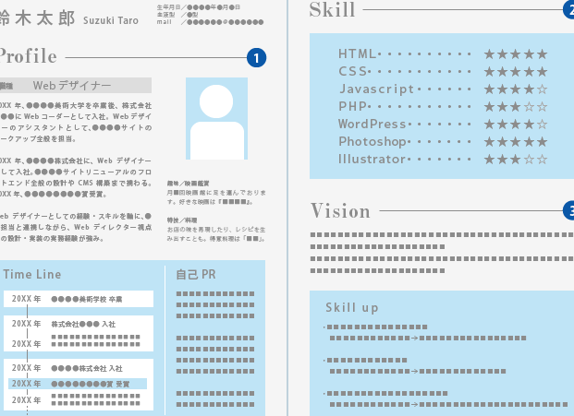This screenshot has width=574, height=416.
Task: Click the number 2 badge beside Skill
Action: 568,10
